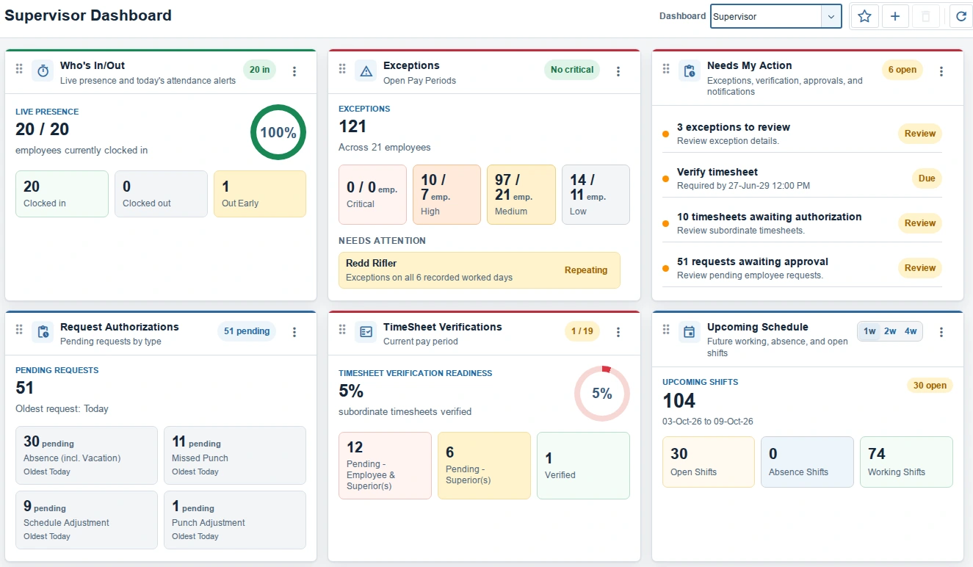This screenshot has height=567, width=973.
Task: Open the TimeSheet Verifications options menu
Action: pyautogui.click(x=618, y=332)
